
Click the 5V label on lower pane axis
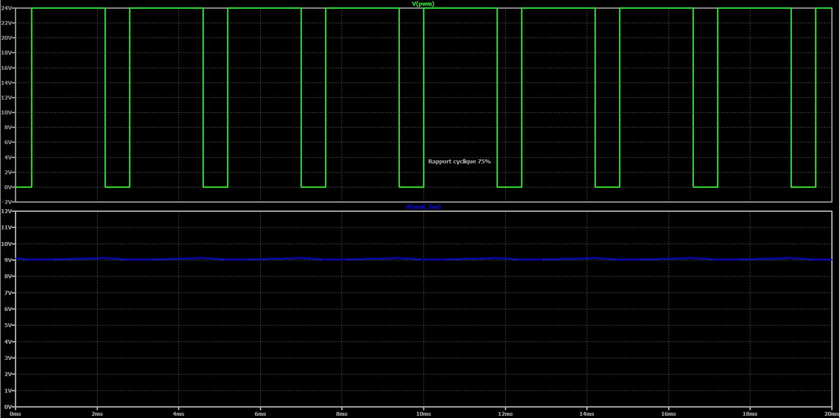8,325
